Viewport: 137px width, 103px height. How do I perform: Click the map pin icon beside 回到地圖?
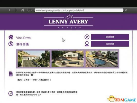87,44
